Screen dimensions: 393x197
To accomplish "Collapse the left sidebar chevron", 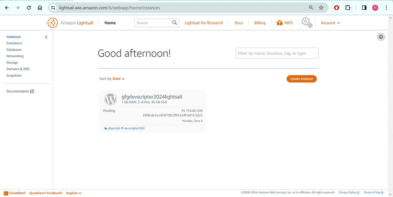I will [x=46, y=37].
